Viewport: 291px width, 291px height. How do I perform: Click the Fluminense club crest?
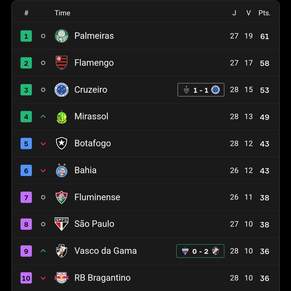(x=61, y=197)
